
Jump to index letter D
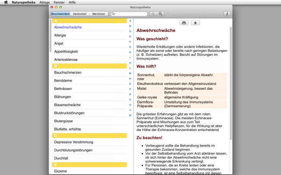coord(130,31)
